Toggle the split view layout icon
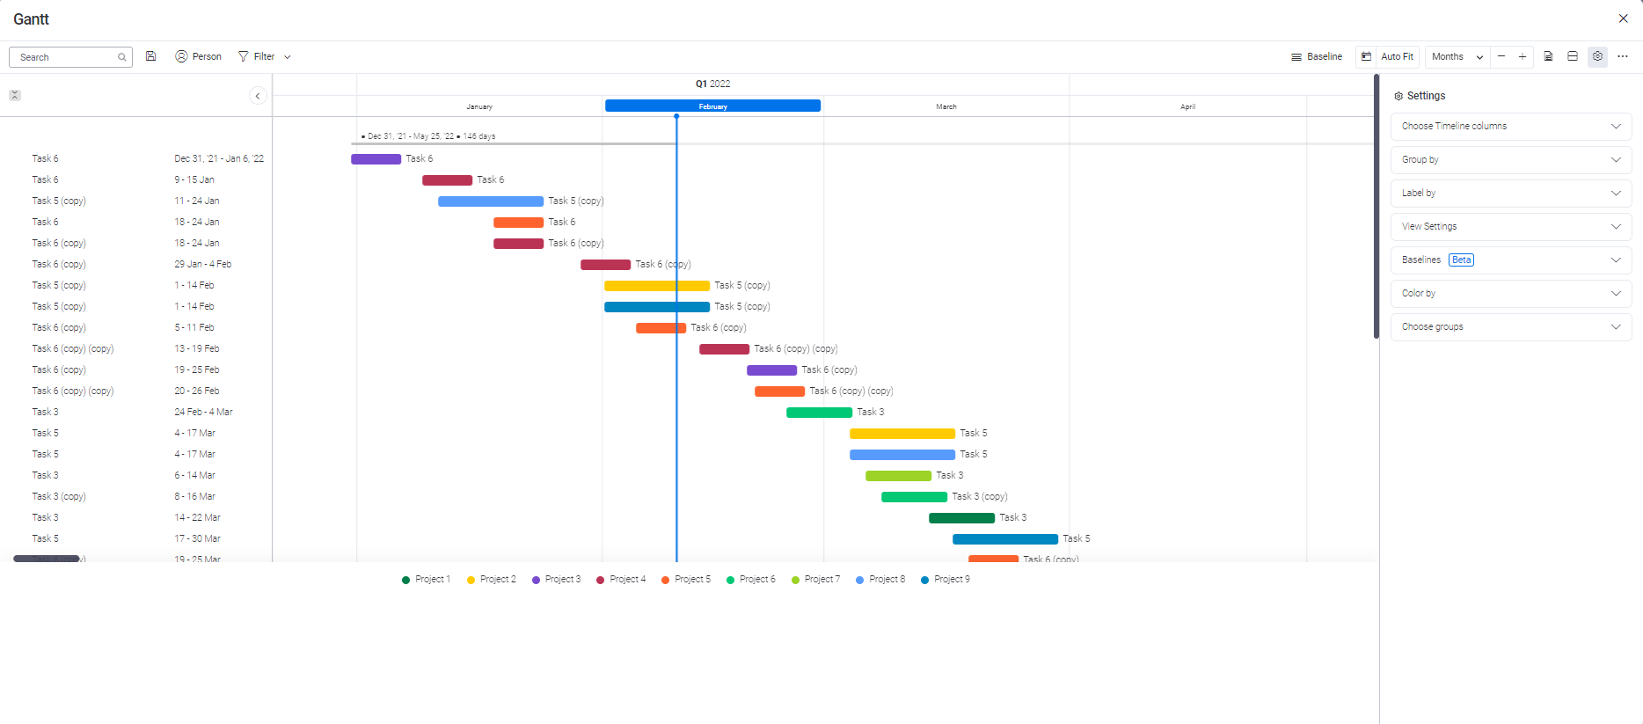Image resolution: width=1643 pixels, height=724 pixels. point(1573,56)
